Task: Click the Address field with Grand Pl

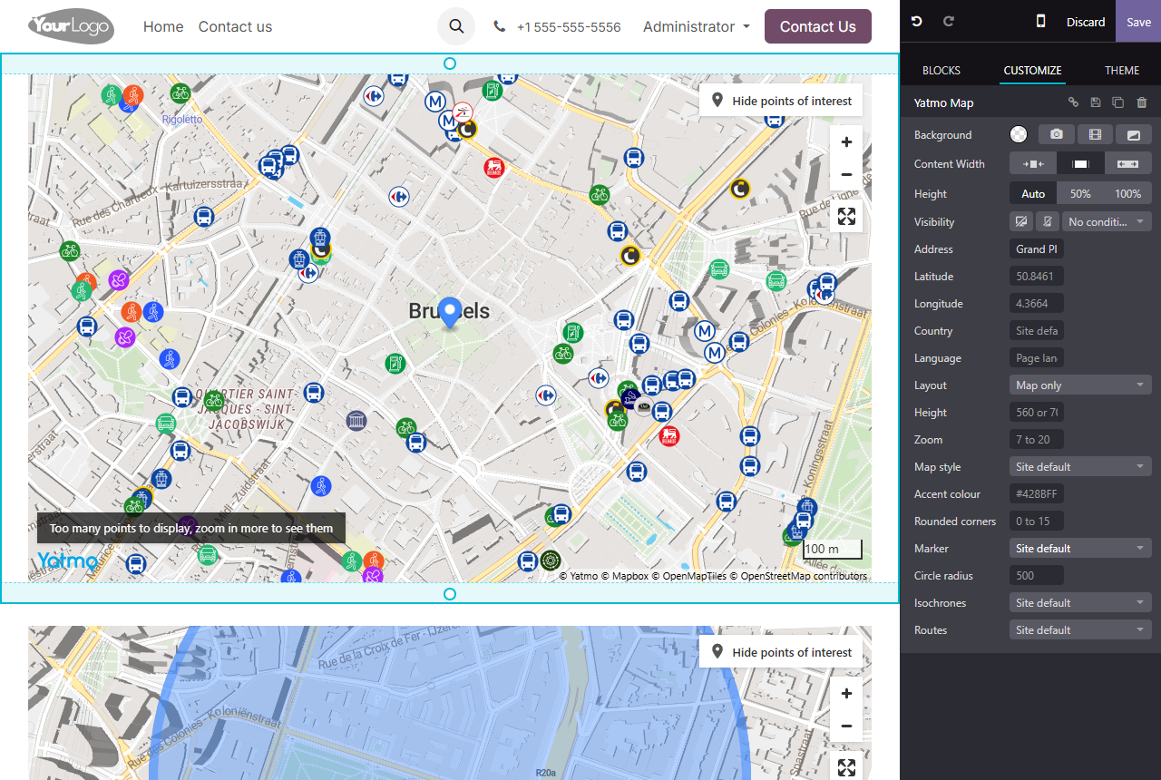Action: tap(1037, 249)
